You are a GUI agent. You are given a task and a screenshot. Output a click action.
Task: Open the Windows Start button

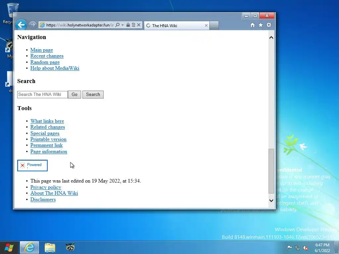[9, 247]
